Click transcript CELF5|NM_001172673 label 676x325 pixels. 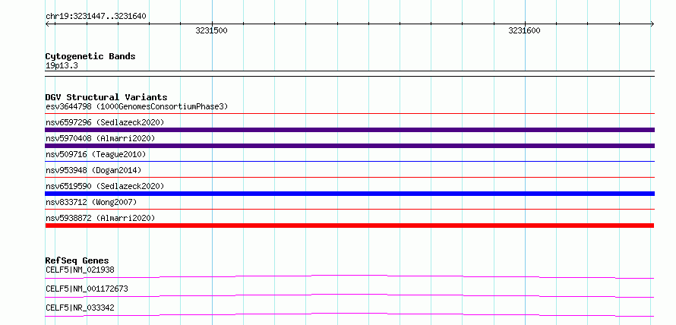(x=87, y=289)
